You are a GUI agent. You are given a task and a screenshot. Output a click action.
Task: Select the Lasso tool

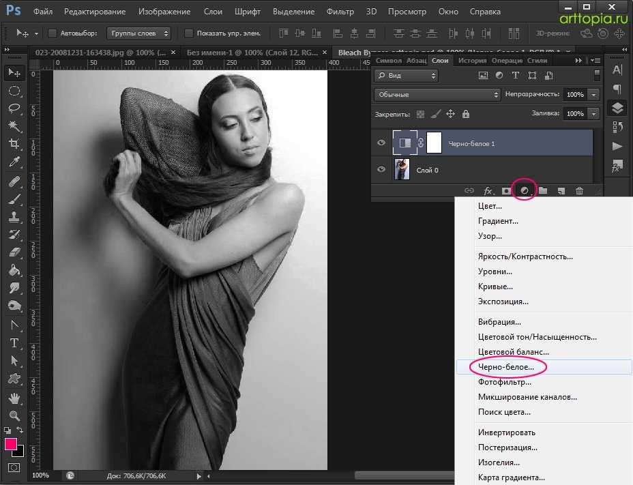tap(14, 108)
